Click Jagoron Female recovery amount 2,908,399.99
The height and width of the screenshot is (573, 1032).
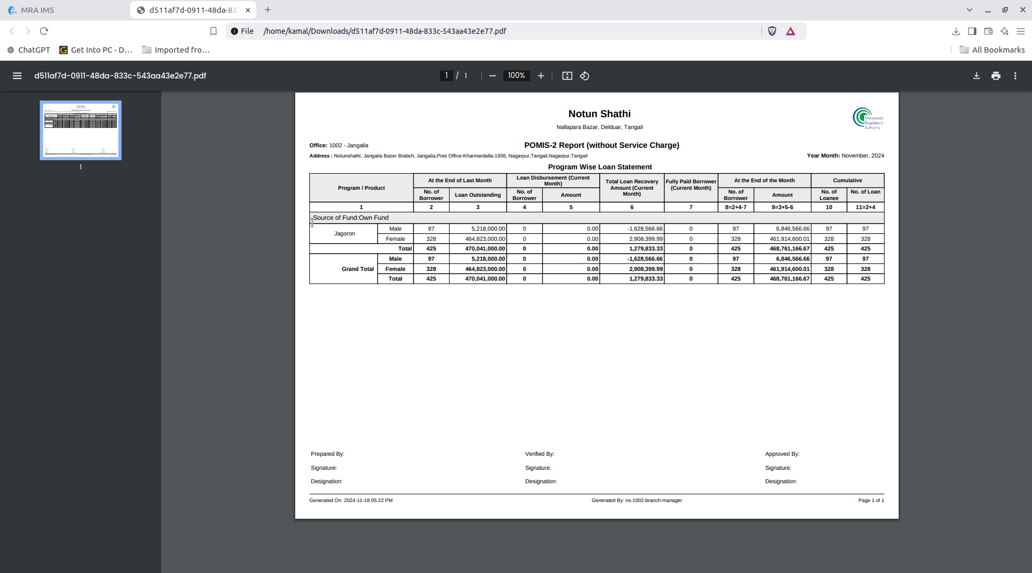pos(632,239)
